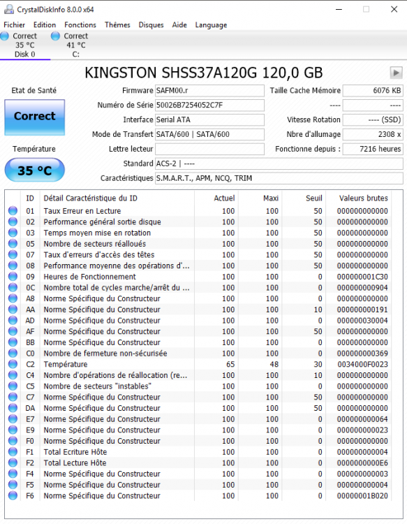Click the Valeurs brutes column header
This screenshot has width=407, height=524.
(364, 198)
